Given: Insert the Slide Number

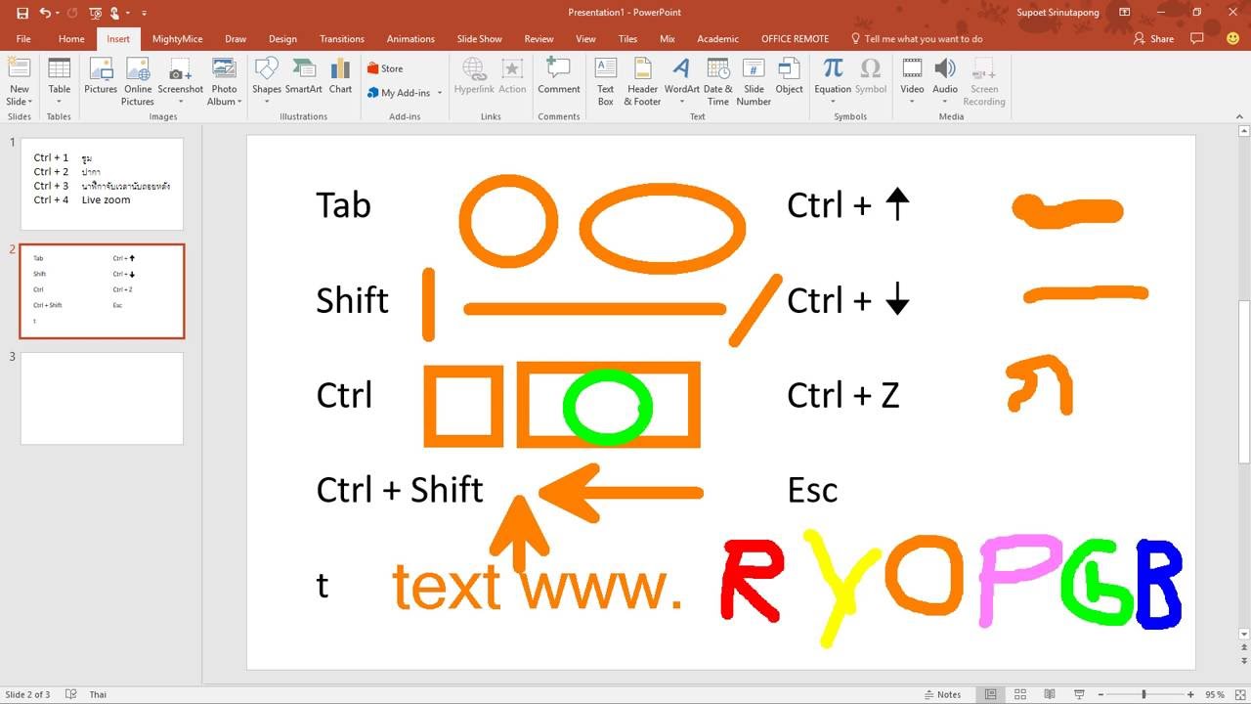Looking at the screenshot, I should click(x=754, y=81).
